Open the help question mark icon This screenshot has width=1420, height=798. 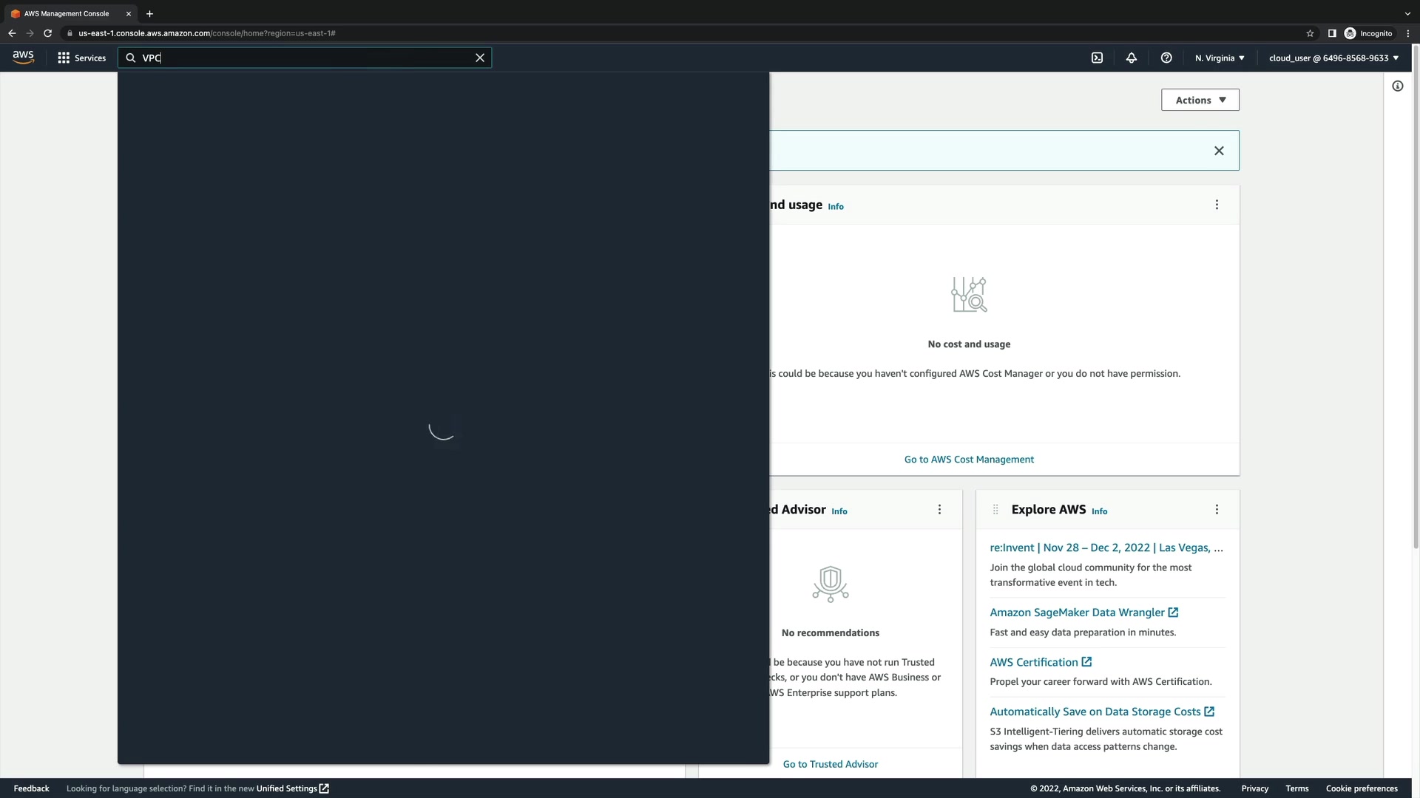(1166, 58)
